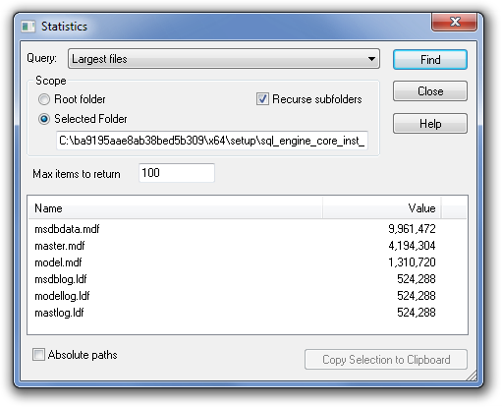Click the Close button
The width and height of the screenshot is (502, 407).
pos(430,91)
